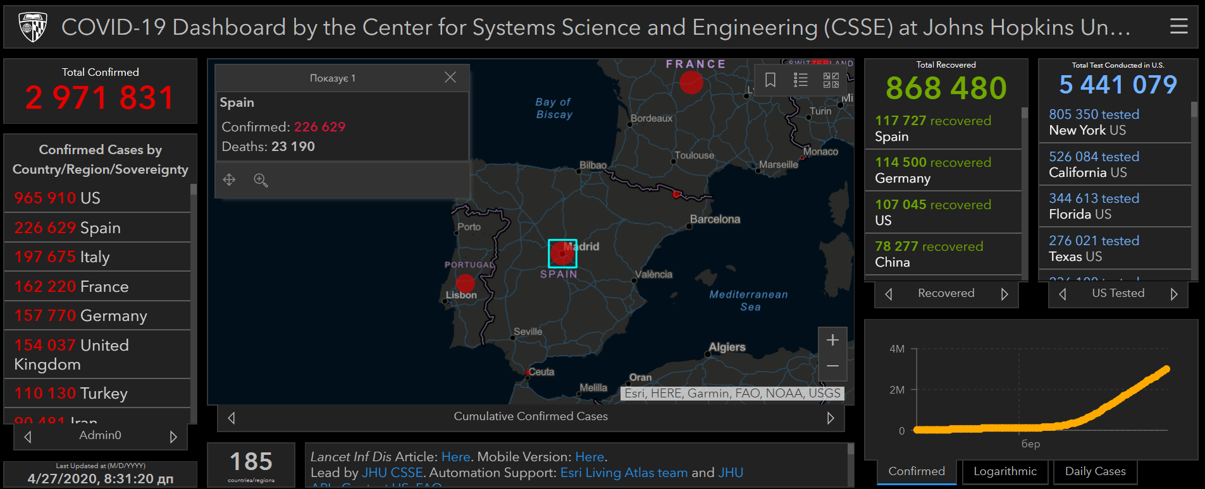Click the JHU link after 'and'

tap(731, 473)
